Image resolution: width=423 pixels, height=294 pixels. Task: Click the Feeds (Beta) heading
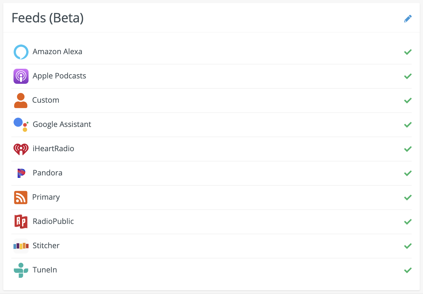48,18
